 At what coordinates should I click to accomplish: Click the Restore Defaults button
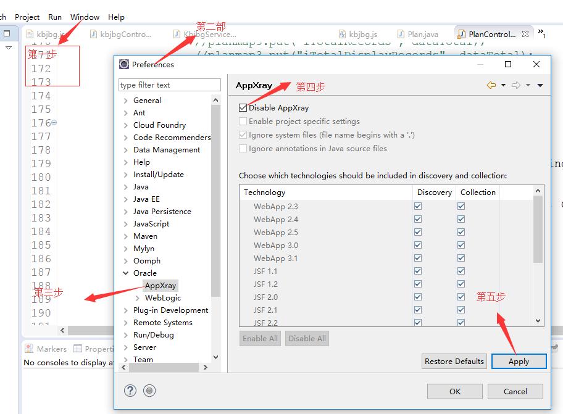pyautogui.click(x=454, y=361)
